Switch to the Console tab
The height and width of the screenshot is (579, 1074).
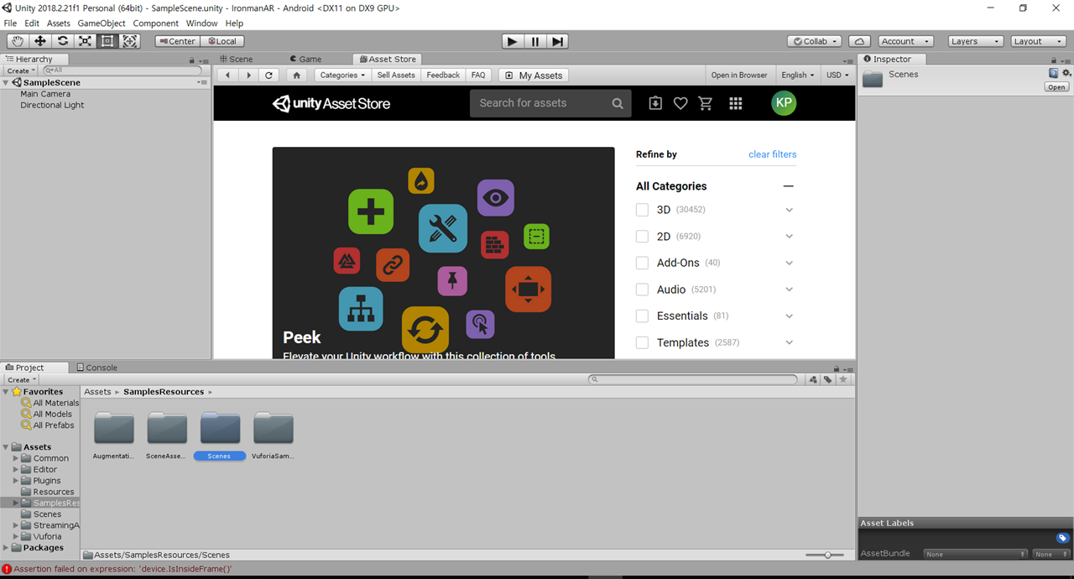coord(96,368)
